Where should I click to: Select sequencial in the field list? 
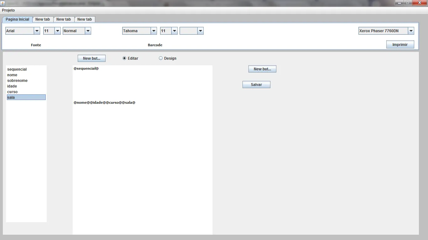pos(26,69)
